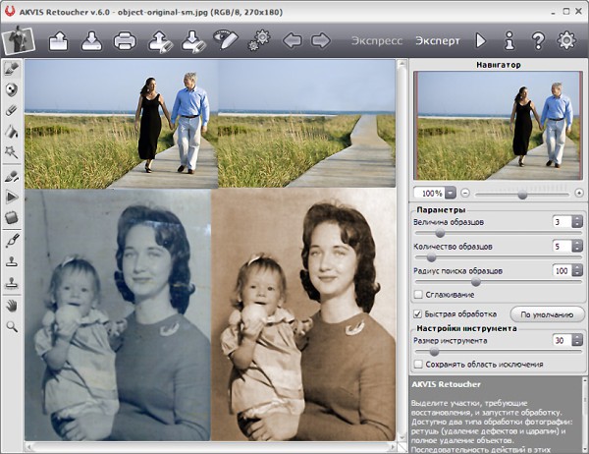589x454 pixels.
Task: Toggle the Быстрая обработка checkbox
Action: (x=417, y=313)
